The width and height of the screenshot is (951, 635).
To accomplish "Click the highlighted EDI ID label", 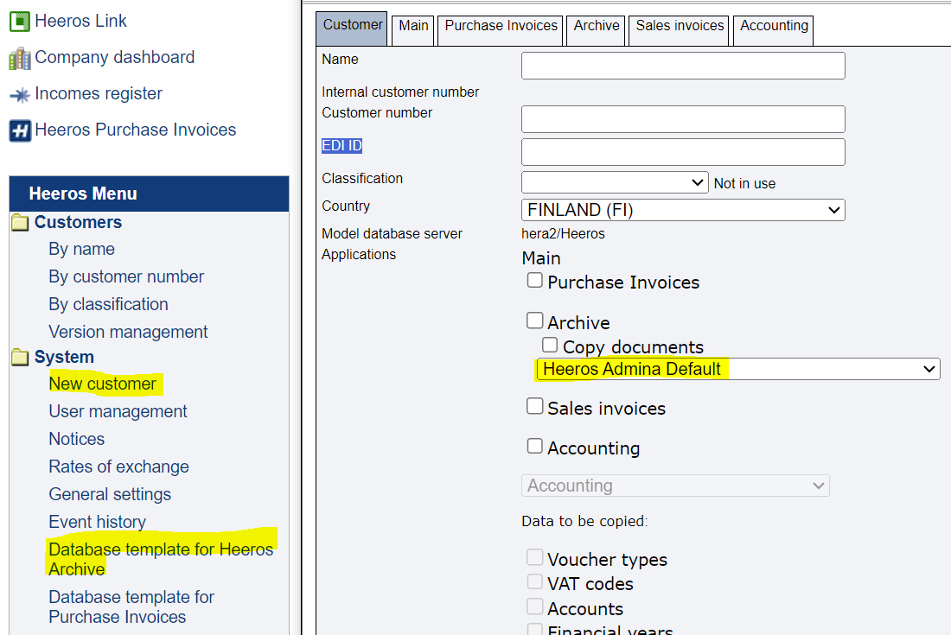I will pos(341,145).
